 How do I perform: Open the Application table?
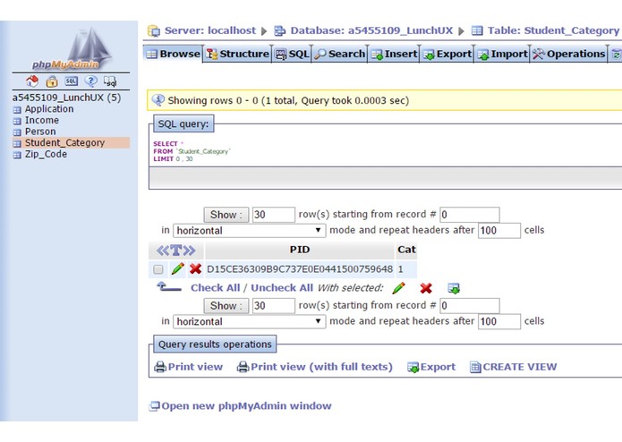(x=49, y=109)
